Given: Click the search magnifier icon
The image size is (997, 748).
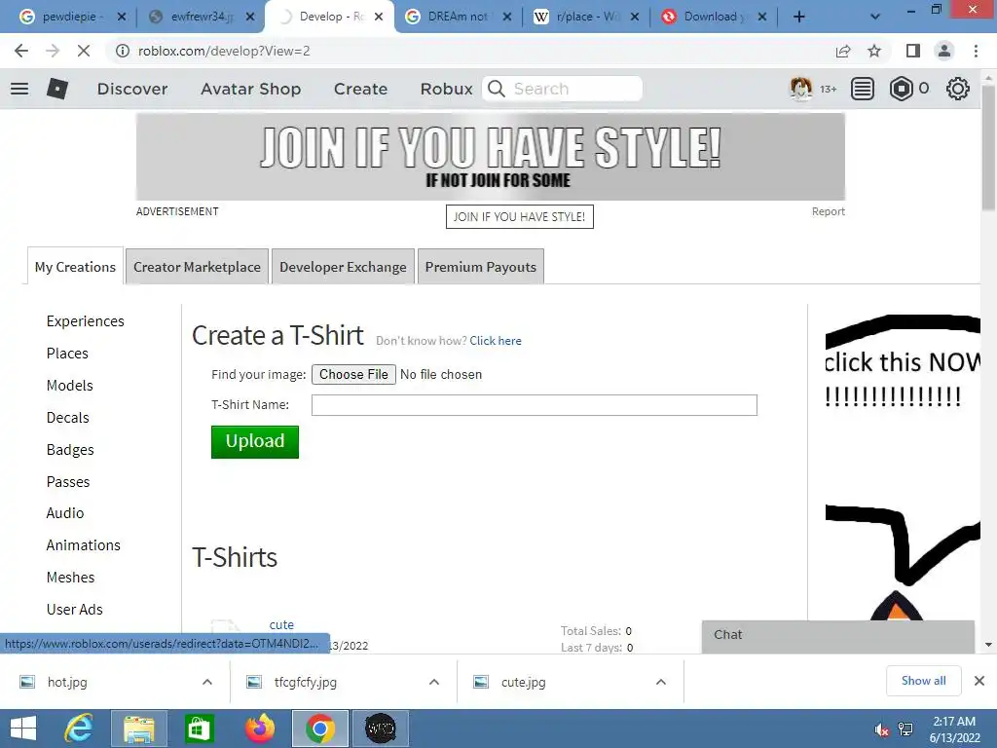Looking at the screenshot, I should click(x=497, y=89).
